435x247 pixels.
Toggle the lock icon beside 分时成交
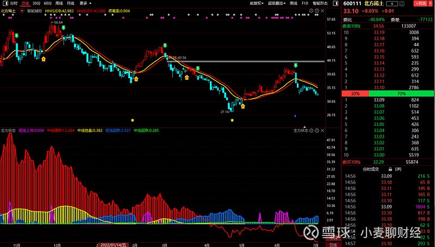tap(390, 169)
